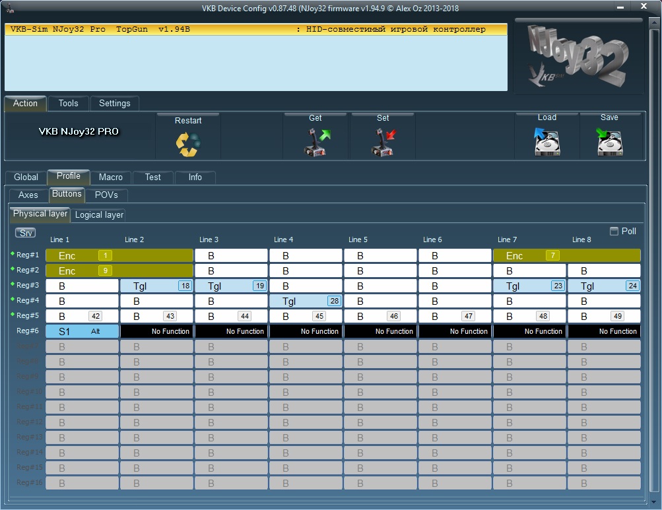The width and height of the screenshot is (662, 510).
Task: Click the green diamond beside Reg#1
Action: [12, 254]
